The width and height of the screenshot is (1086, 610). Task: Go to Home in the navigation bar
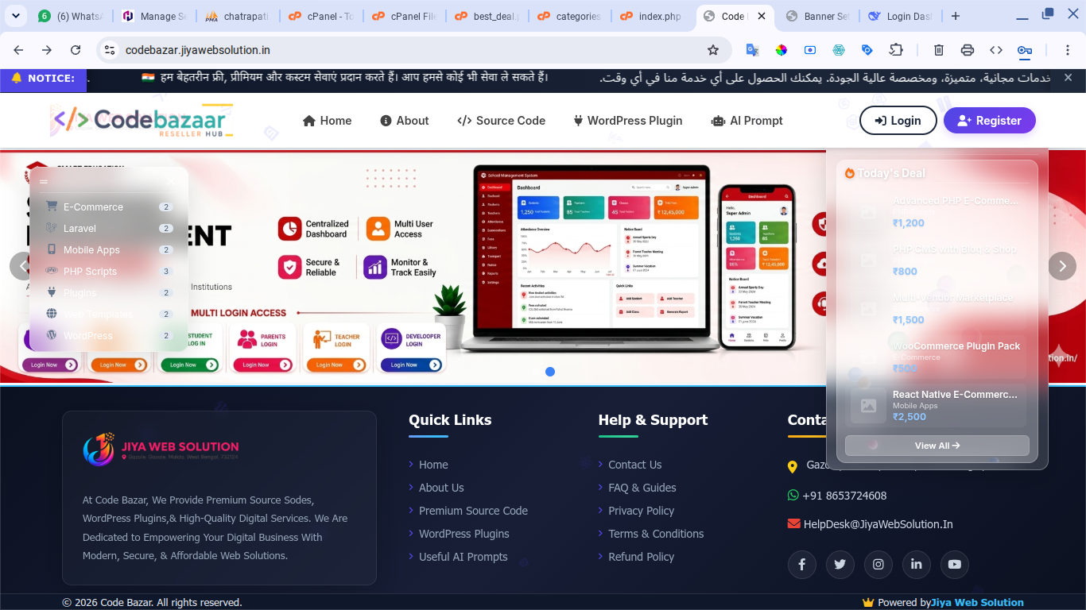tap(327, 121)
